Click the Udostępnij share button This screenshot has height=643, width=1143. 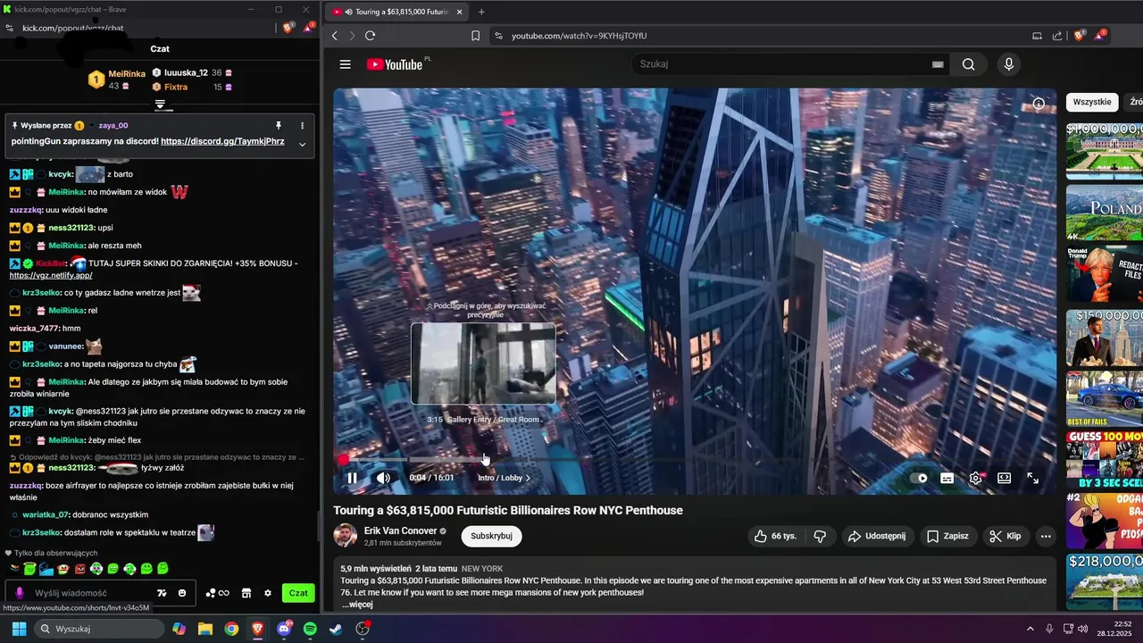point(877,536)
